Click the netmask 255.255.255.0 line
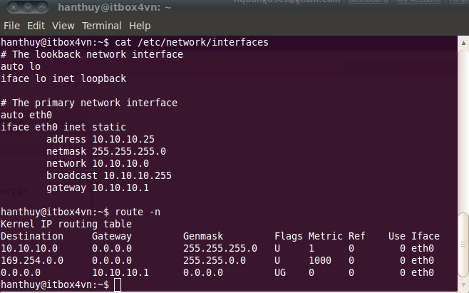469x293 pixels. 105,151
